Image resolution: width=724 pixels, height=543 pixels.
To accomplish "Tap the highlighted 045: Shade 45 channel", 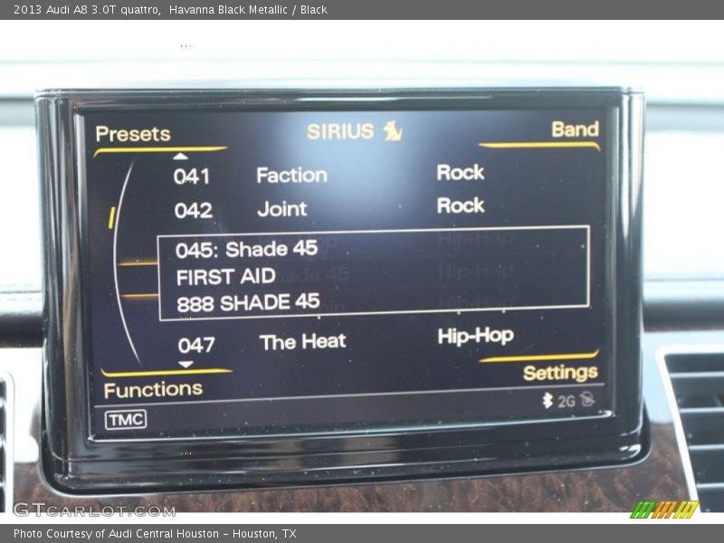I will [373, 273].
